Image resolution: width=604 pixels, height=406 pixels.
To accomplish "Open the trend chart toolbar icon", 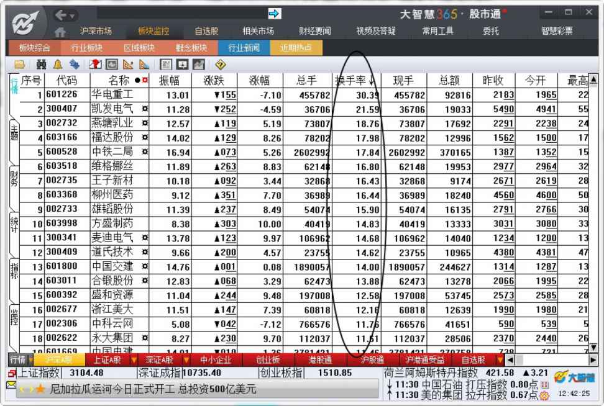I will (199, 65).
